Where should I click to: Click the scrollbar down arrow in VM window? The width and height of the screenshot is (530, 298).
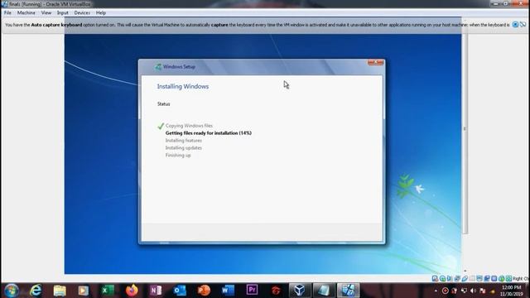coord(465,271)
